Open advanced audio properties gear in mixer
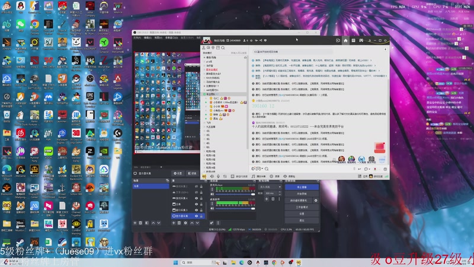Screen dimensions: 474x267 (212, 223)
